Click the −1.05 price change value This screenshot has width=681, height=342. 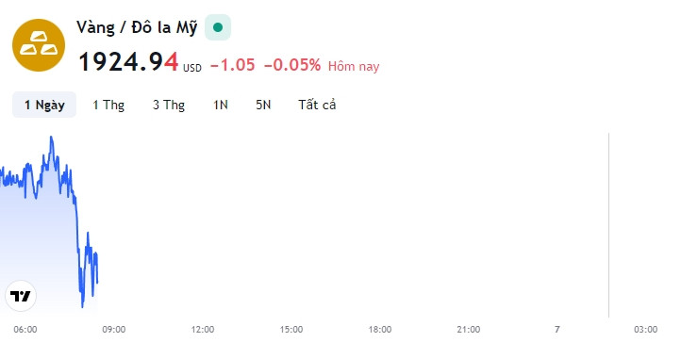point(232,65)
